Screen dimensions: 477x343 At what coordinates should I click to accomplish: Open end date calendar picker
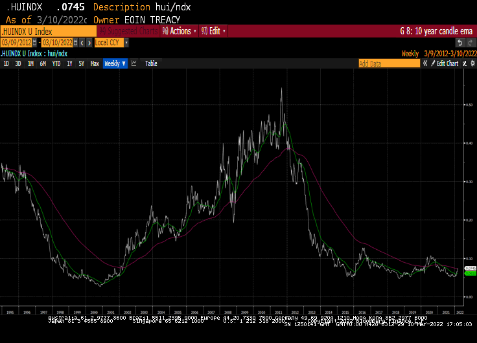tap(75, 43)
